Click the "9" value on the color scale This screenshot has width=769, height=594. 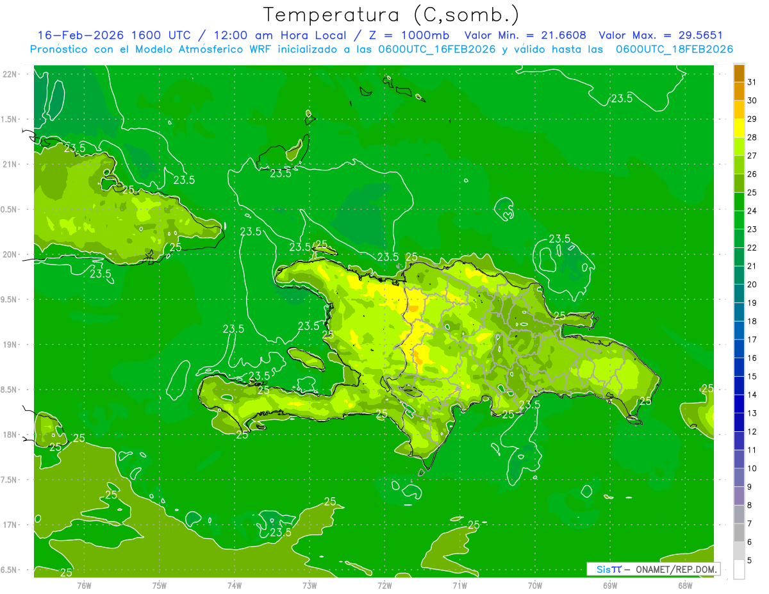click(750, 487)
